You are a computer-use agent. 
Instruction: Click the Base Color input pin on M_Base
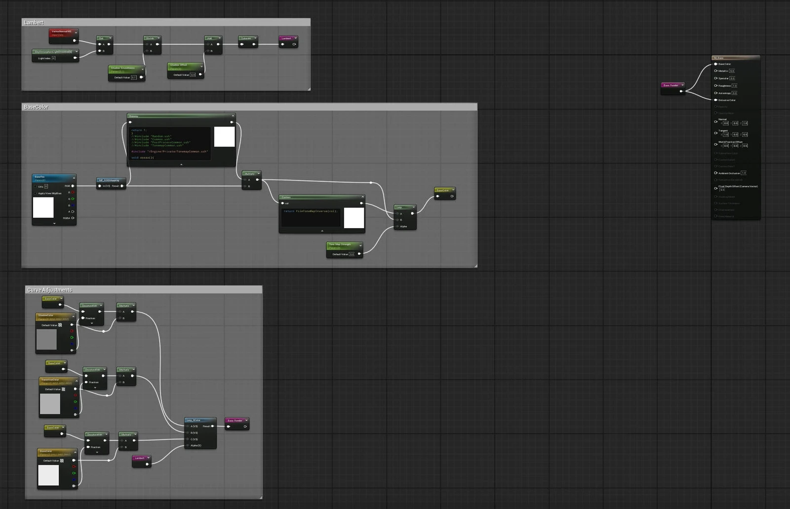pyautogui.click(x=715, y=64)
